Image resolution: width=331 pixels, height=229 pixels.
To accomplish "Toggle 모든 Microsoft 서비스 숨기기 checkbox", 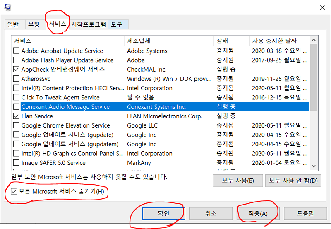I will coord(14,191).
